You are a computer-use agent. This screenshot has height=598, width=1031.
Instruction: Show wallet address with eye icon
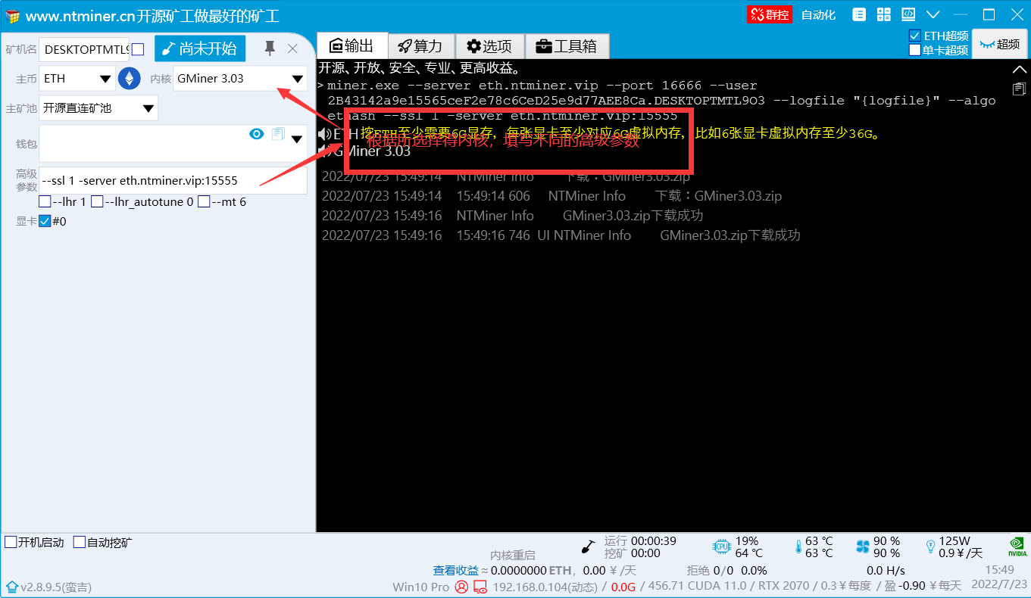pyautogui.click(x=257, y=134)
